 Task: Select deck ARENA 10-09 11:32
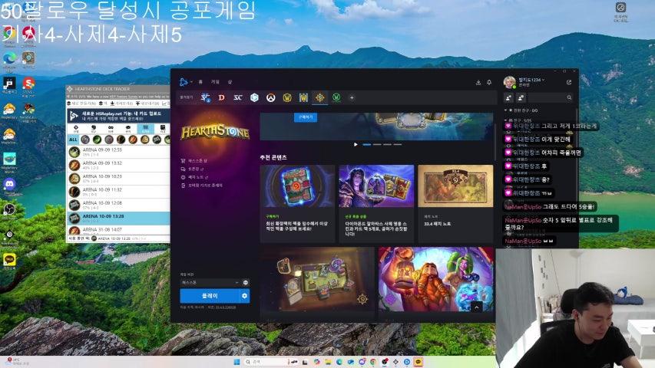pyautogui.click(x=118, y=192)
